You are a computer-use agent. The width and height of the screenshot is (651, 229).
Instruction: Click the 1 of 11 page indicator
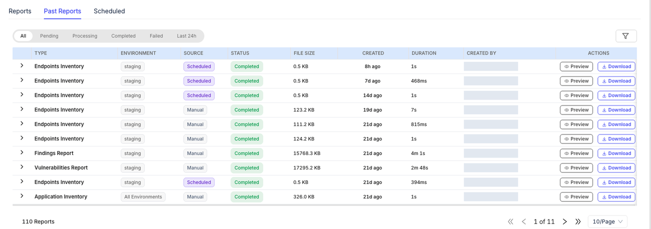[544, 221]
